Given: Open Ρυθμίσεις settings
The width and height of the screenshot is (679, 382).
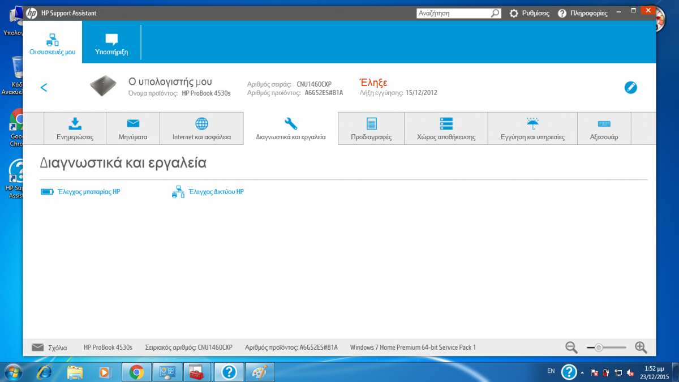Looking at the screenshot, I should 529,13.
